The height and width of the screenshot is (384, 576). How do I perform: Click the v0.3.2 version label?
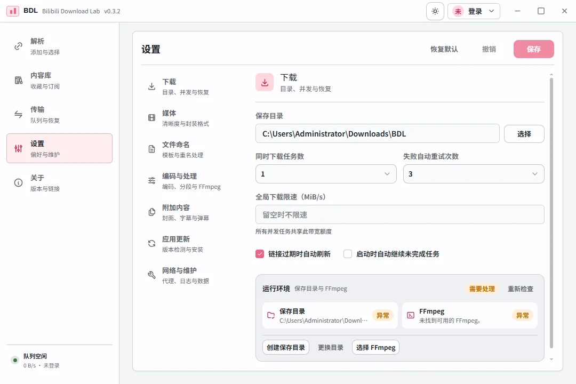pyautogui.click(x=112, y=11)
